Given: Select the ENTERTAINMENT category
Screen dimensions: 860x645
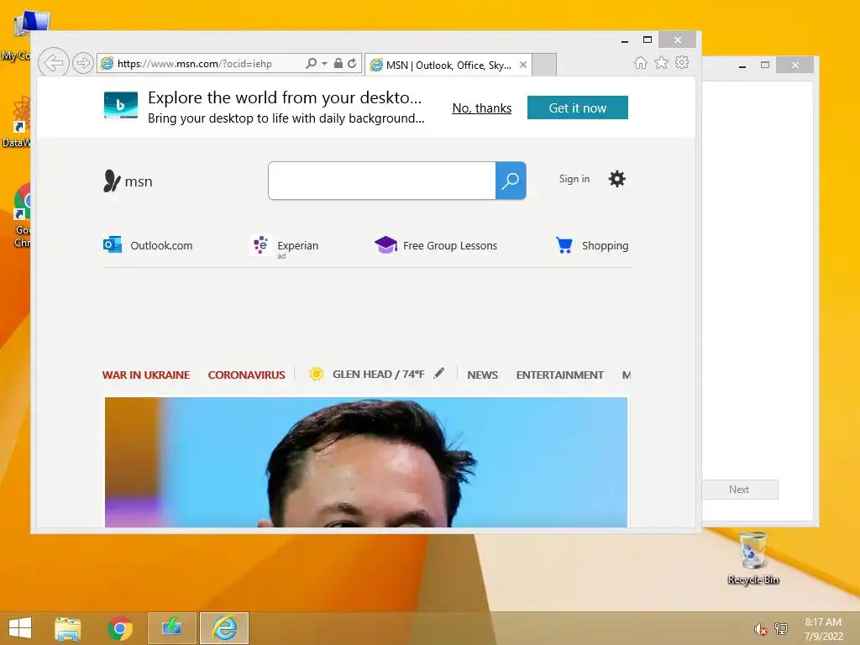Looking at the screenshot, I should (559, 375).
